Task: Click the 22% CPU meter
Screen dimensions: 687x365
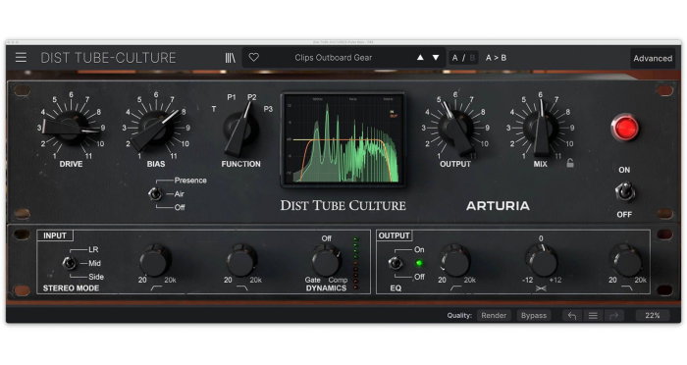Action: (653, 316)
